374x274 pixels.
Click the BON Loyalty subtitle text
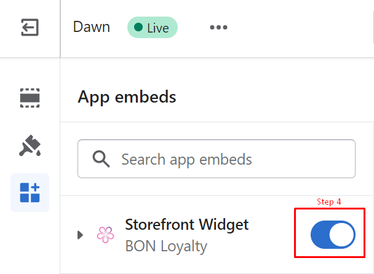click(x=165, y=246)
